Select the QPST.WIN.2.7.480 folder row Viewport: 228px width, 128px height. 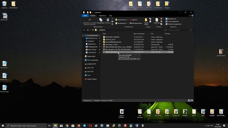tap(138, 37)
